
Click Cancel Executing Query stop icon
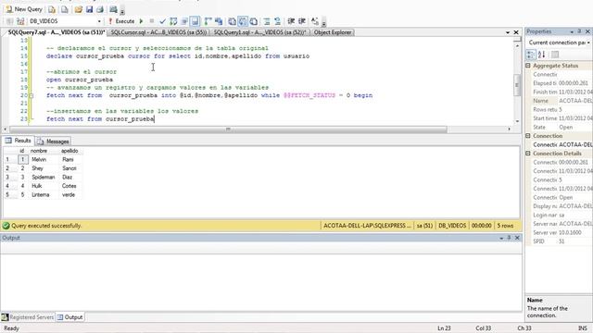(152, 21)
